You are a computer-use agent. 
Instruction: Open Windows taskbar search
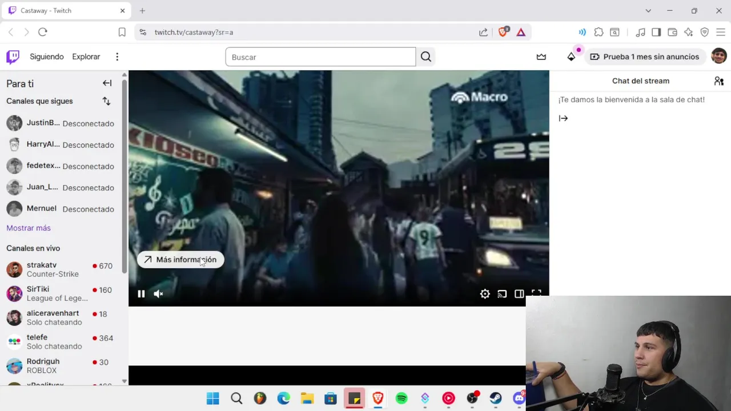tap(236, 398)
